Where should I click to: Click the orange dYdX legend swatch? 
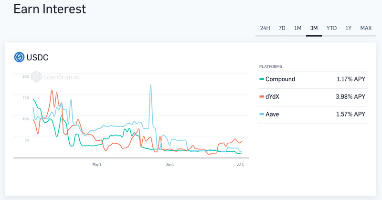pyautogui.click(x=261, y=97)
